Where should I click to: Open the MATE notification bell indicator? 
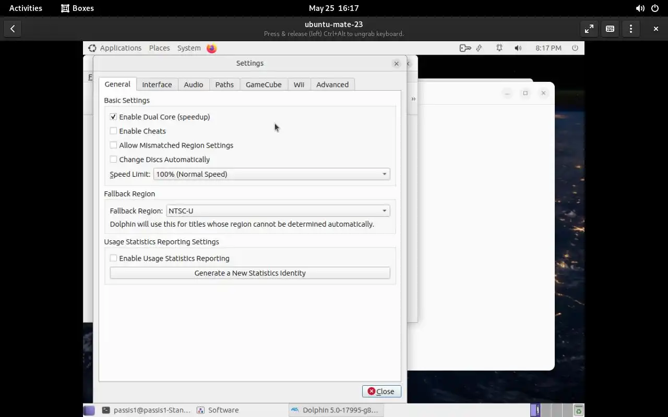499,48
